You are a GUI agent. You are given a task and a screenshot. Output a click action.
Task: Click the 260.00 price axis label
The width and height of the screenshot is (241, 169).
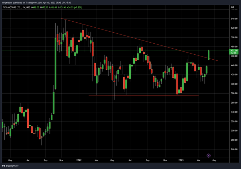click(x=234, y=149)
